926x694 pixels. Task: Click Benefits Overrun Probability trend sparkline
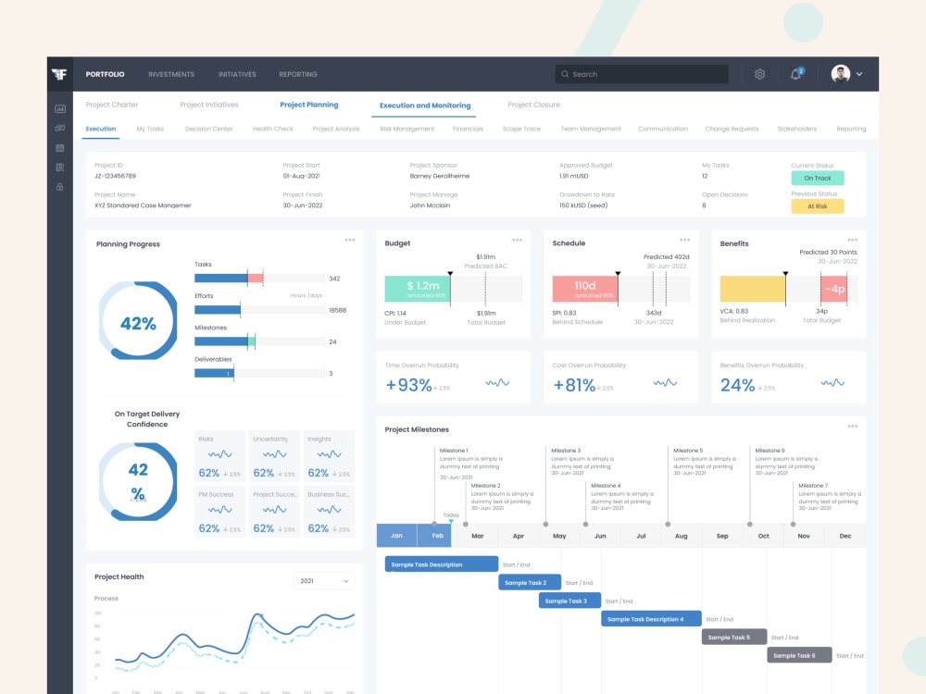(x=832, y=383)
